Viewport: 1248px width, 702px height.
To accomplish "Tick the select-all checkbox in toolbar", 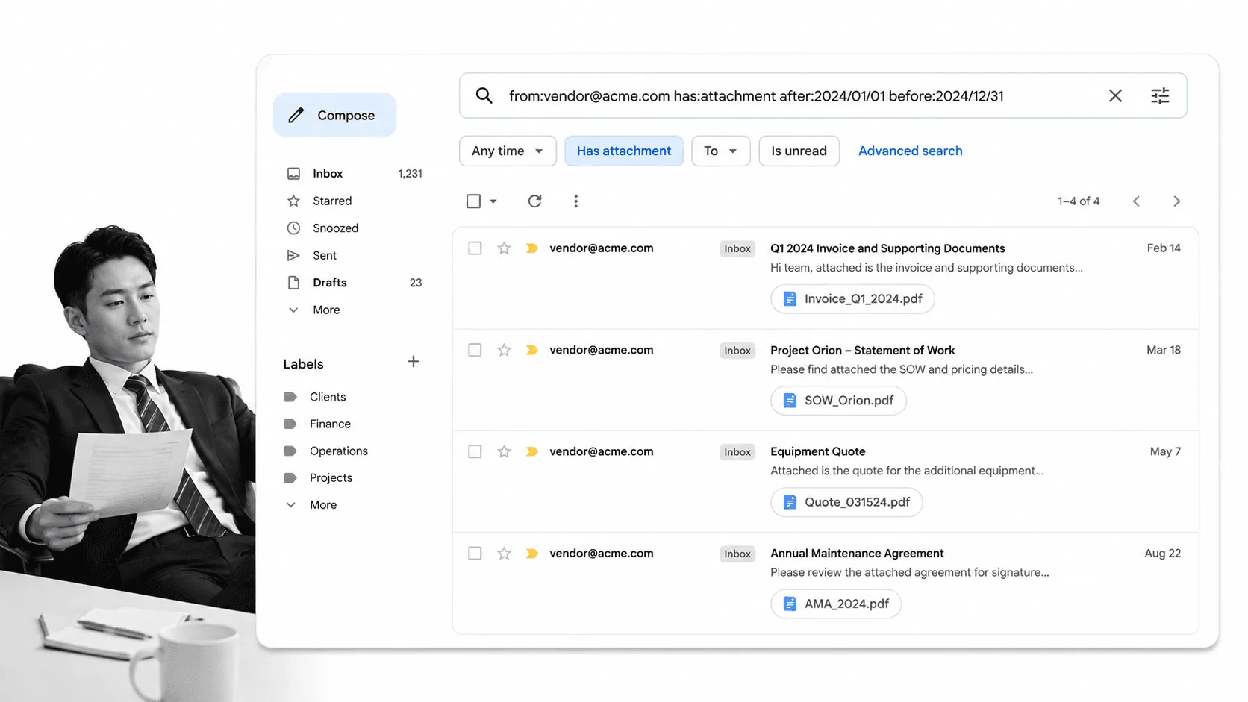I will coord(473,201).
